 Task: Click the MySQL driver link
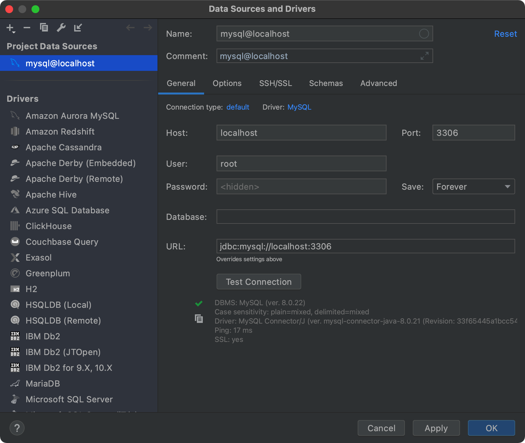(x=299, y=107)
